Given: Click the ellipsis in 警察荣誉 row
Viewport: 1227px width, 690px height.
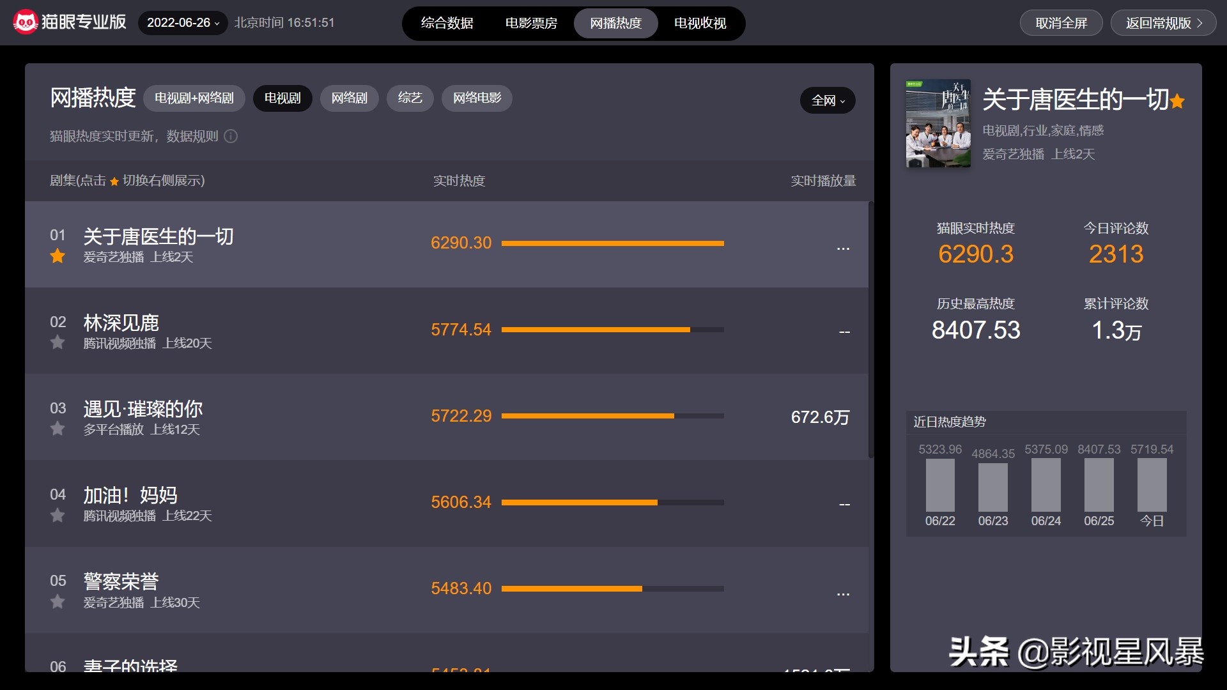Looking at the screenshot, I should 843,594.
